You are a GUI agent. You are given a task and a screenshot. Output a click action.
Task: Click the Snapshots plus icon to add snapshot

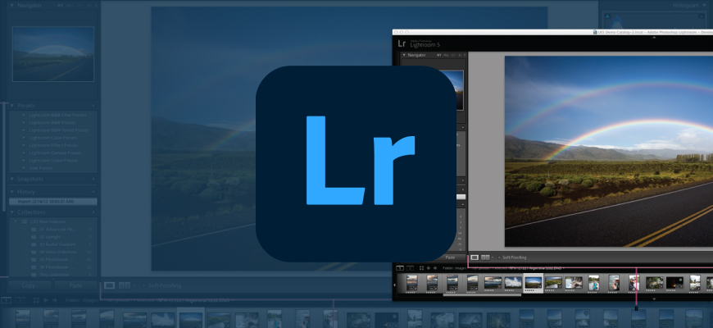point(93,180)
